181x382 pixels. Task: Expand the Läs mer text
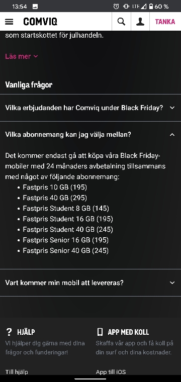[22, 56]
